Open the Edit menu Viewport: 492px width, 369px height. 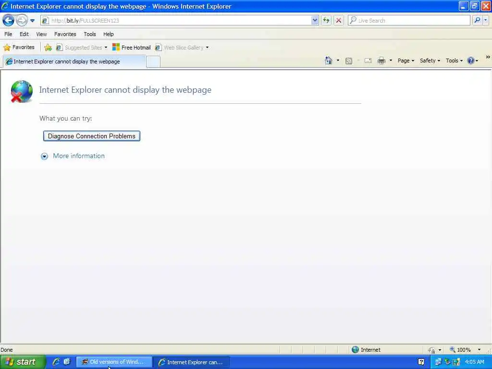(24, 34)
